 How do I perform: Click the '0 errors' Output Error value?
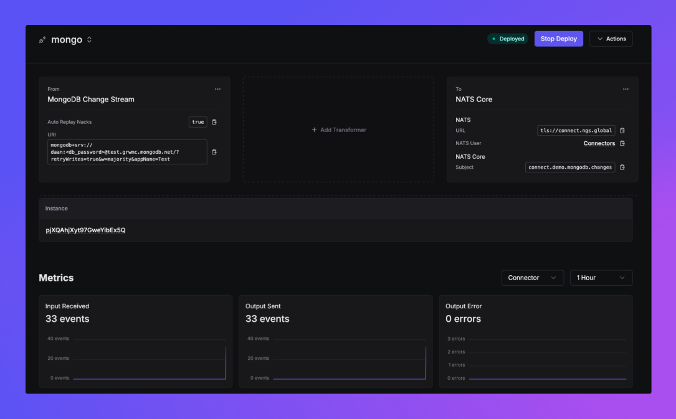pyautogui.click(x=463, y=319)
